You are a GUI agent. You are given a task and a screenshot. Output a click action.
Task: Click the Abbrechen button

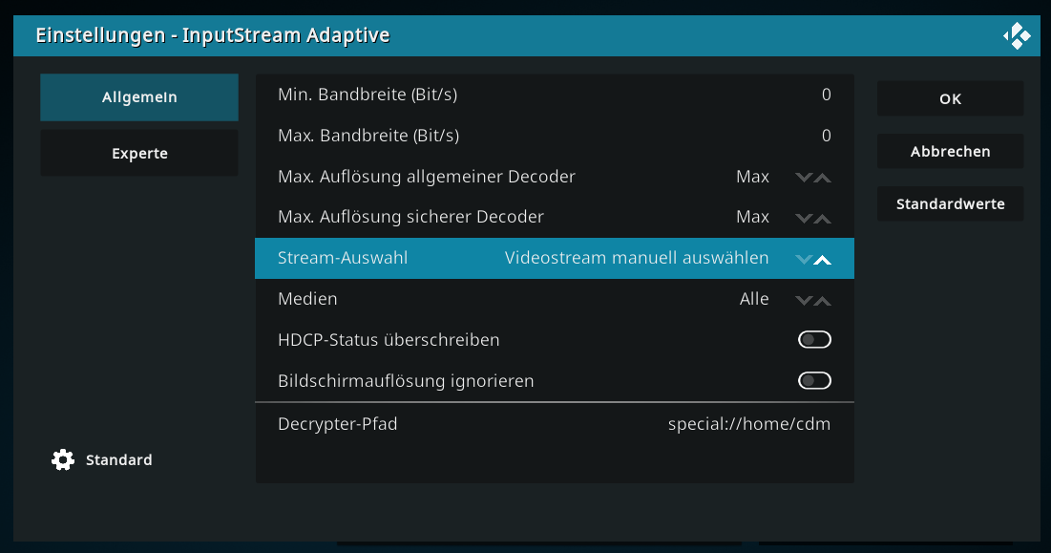point(951,152)
